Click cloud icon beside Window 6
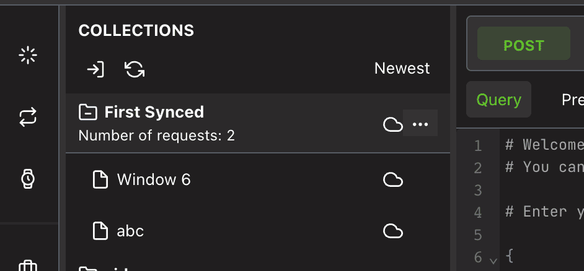Viewport: 584px width, 271px height. point(392,180)
